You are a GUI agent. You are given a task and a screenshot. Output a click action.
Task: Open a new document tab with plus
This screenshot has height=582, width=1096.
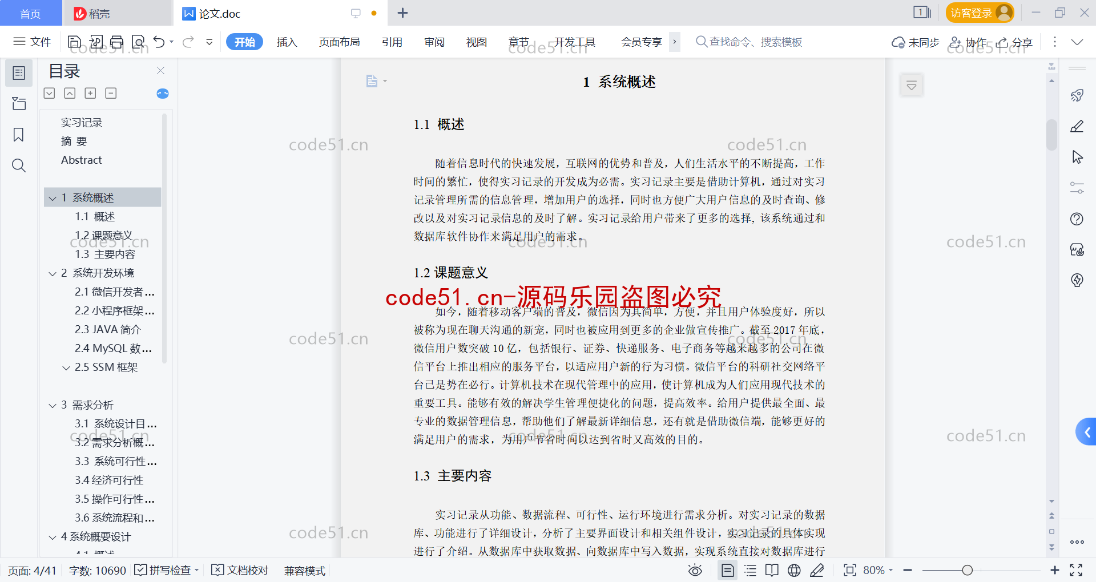(402, 13)
